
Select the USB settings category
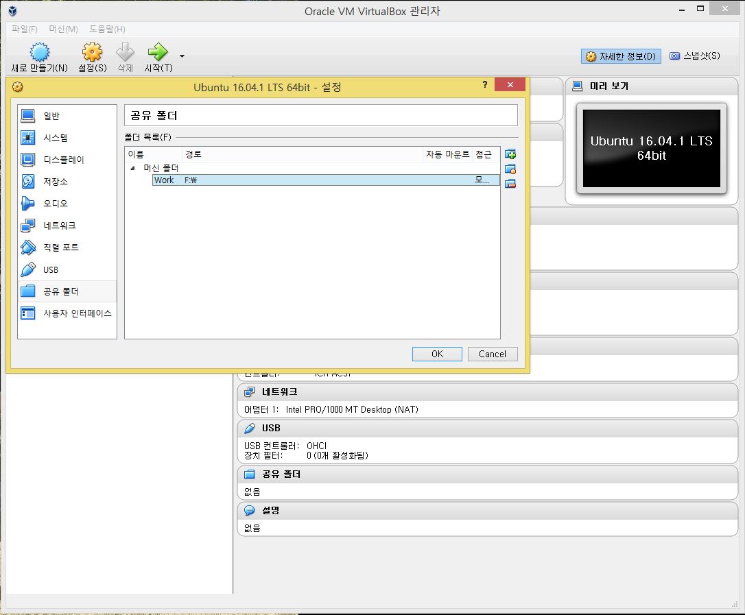tap(50, 269)
